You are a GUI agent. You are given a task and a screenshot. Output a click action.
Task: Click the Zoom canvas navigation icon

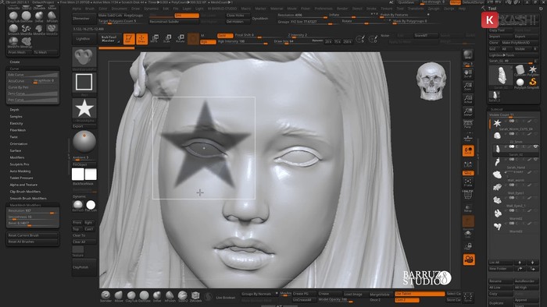click(x=468, y=86)
